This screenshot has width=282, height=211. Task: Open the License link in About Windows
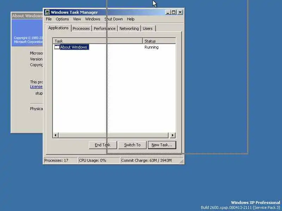(x=36, y=87)
